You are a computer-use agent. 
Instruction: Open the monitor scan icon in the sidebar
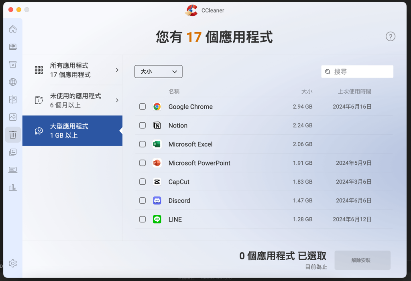tap(12, 46)
